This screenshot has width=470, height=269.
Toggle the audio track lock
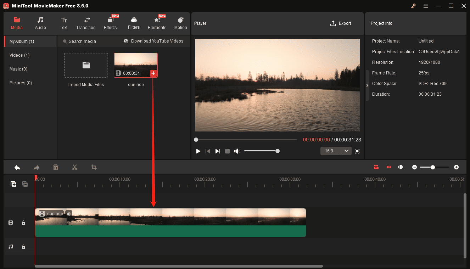[23, 247]
